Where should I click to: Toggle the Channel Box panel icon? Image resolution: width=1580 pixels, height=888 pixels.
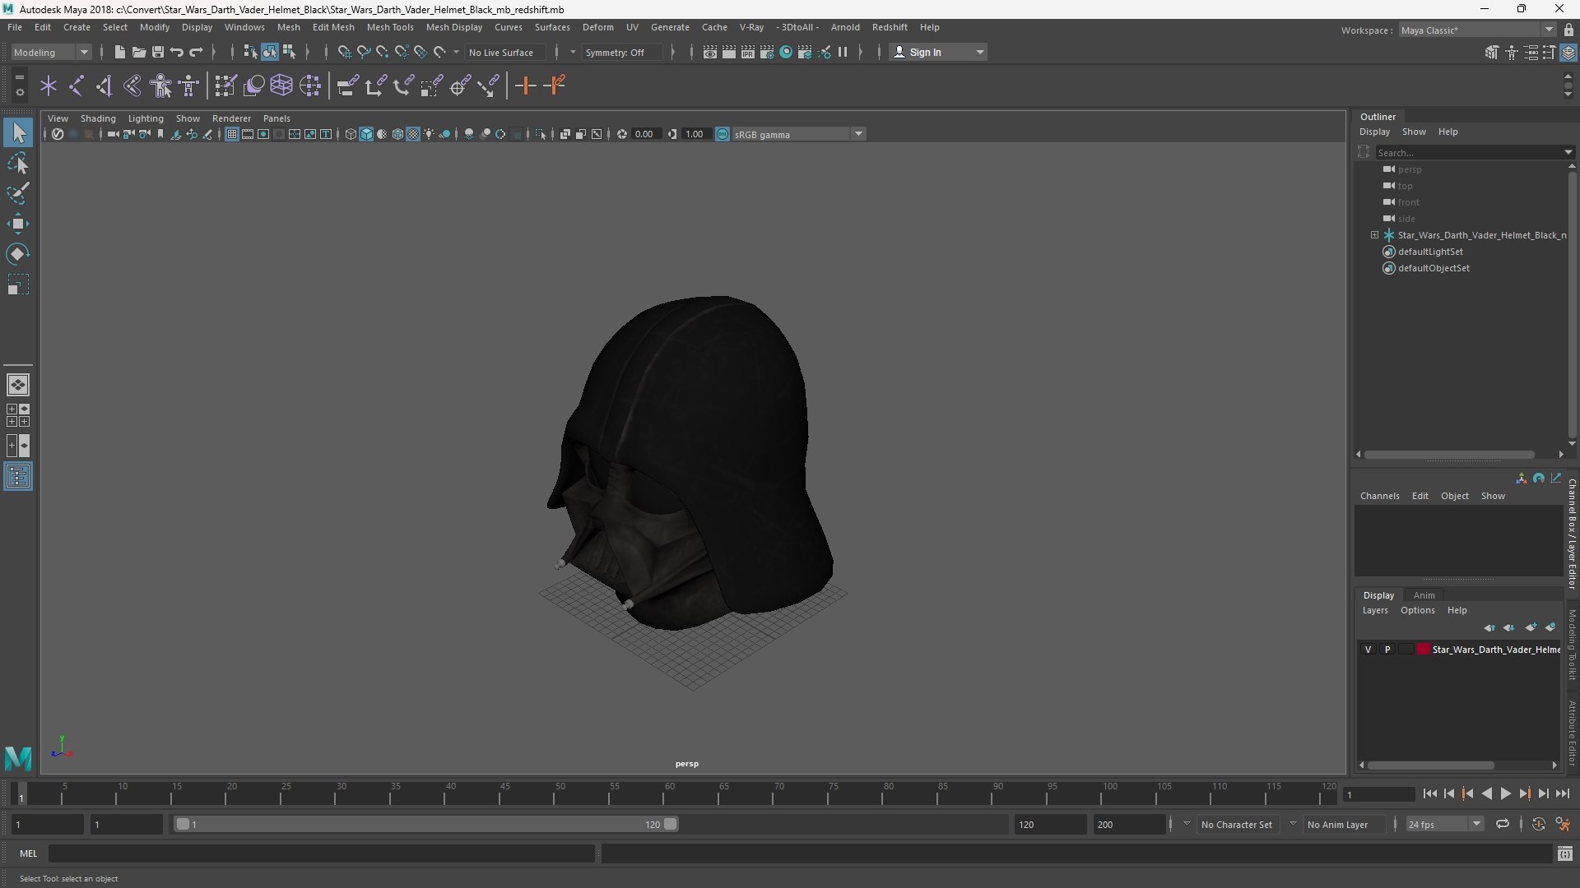(x=1568, y=52)
